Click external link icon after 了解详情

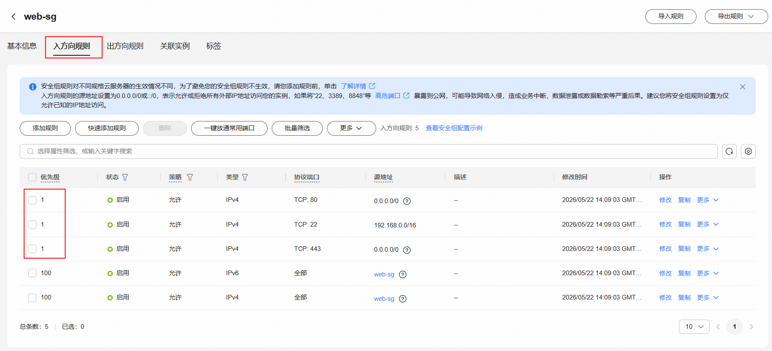coord(372,86)
